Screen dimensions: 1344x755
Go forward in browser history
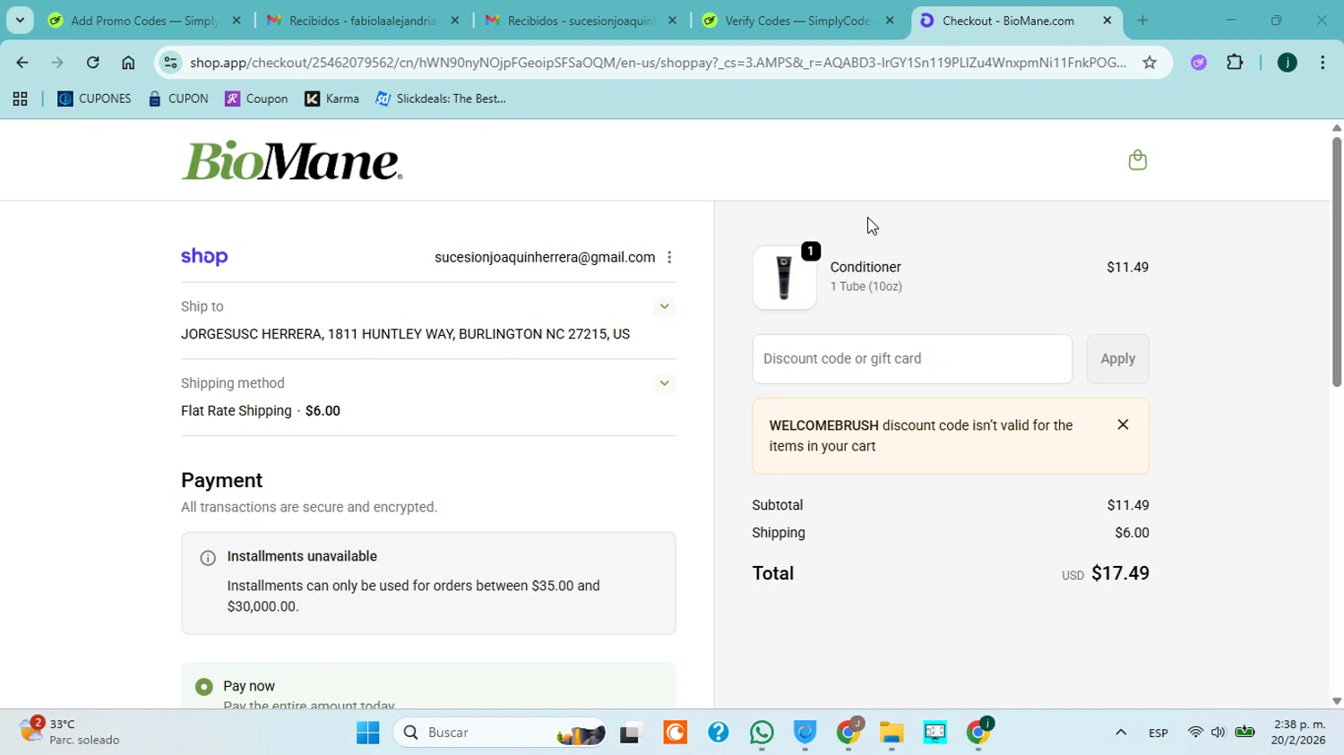click(57, 63)
